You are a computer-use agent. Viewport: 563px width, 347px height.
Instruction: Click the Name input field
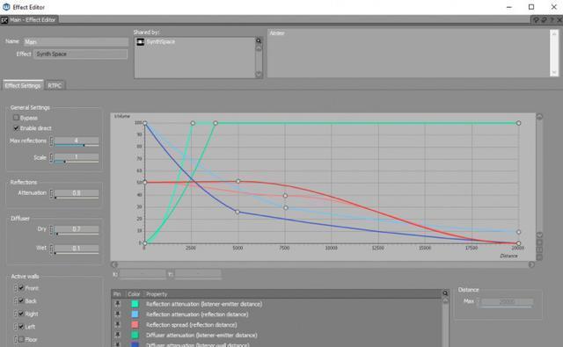(77, 42)
